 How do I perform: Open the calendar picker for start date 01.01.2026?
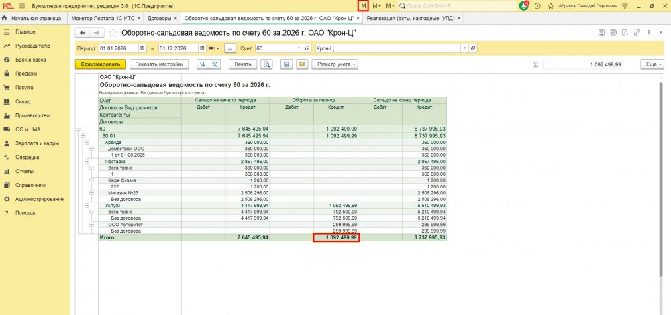[x=142, y=48]
